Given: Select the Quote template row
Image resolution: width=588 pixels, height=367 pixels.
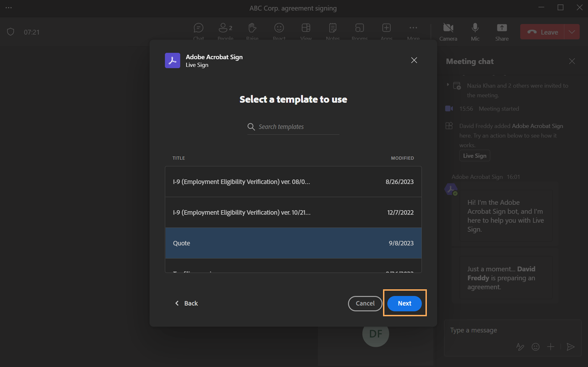Looking at the screenshot, I should coord(294,243).
